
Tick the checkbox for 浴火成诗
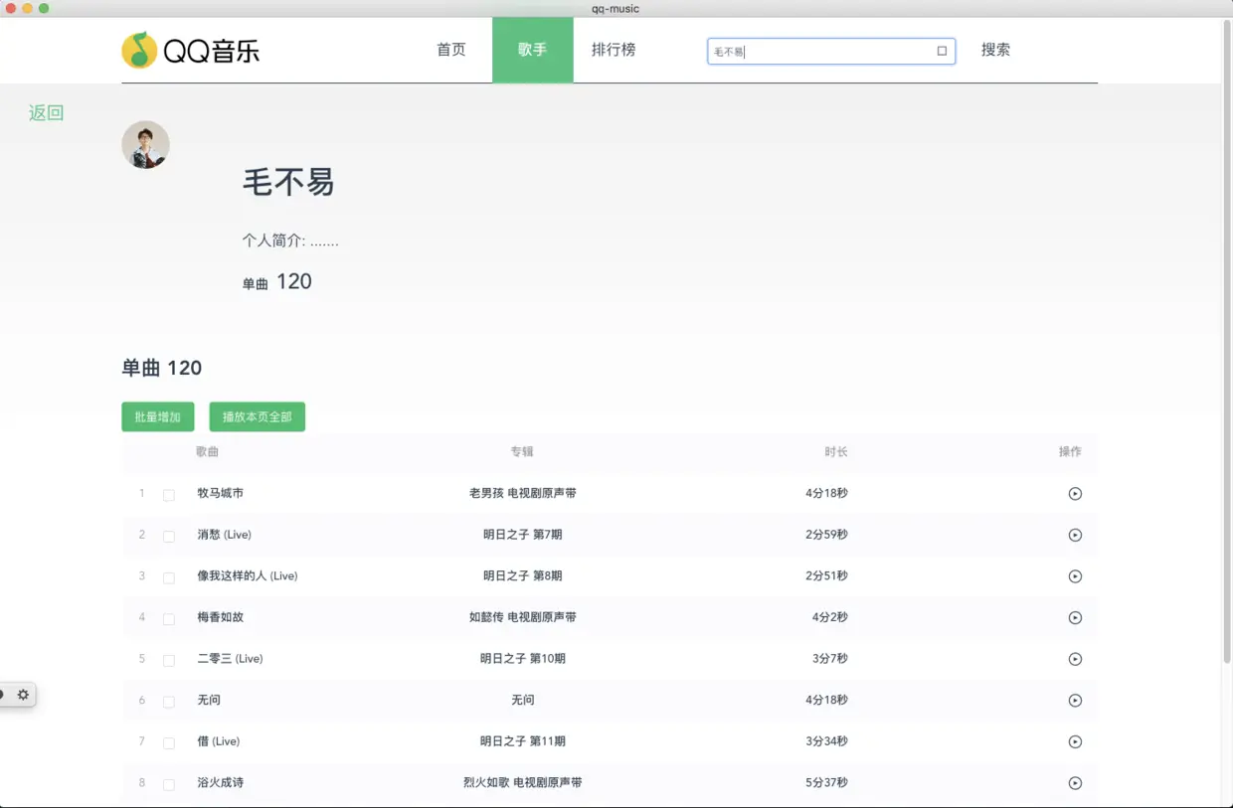[x=169, y=784]
